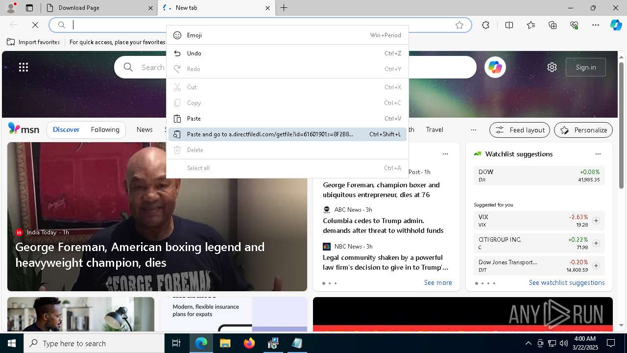Click See more stories link
Screen dimensions: 627x353
tap(438, 282)
